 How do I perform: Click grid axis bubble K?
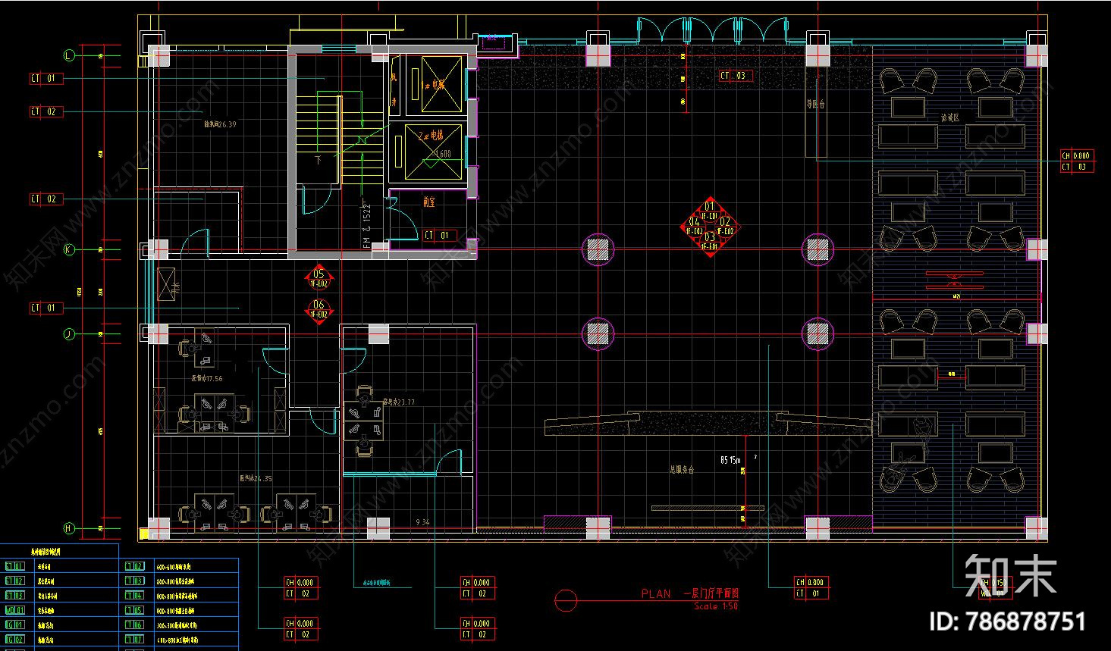[x=69, y=249]
